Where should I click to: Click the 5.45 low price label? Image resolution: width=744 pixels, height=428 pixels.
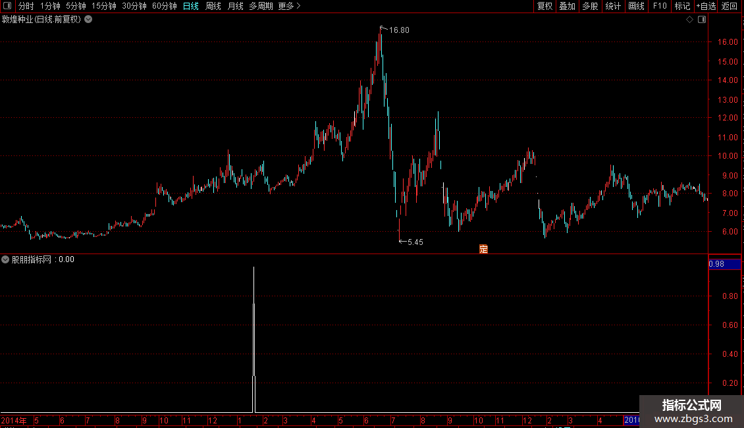pos(415,242)
